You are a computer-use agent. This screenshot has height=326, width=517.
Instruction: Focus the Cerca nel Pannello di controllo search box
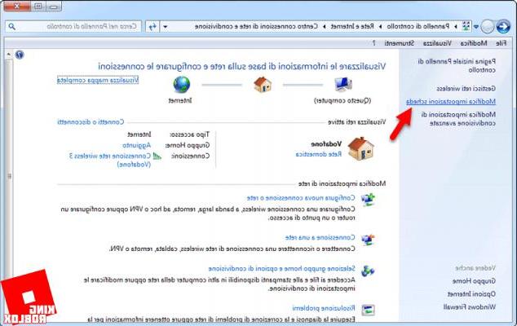(x=73, y=26)
